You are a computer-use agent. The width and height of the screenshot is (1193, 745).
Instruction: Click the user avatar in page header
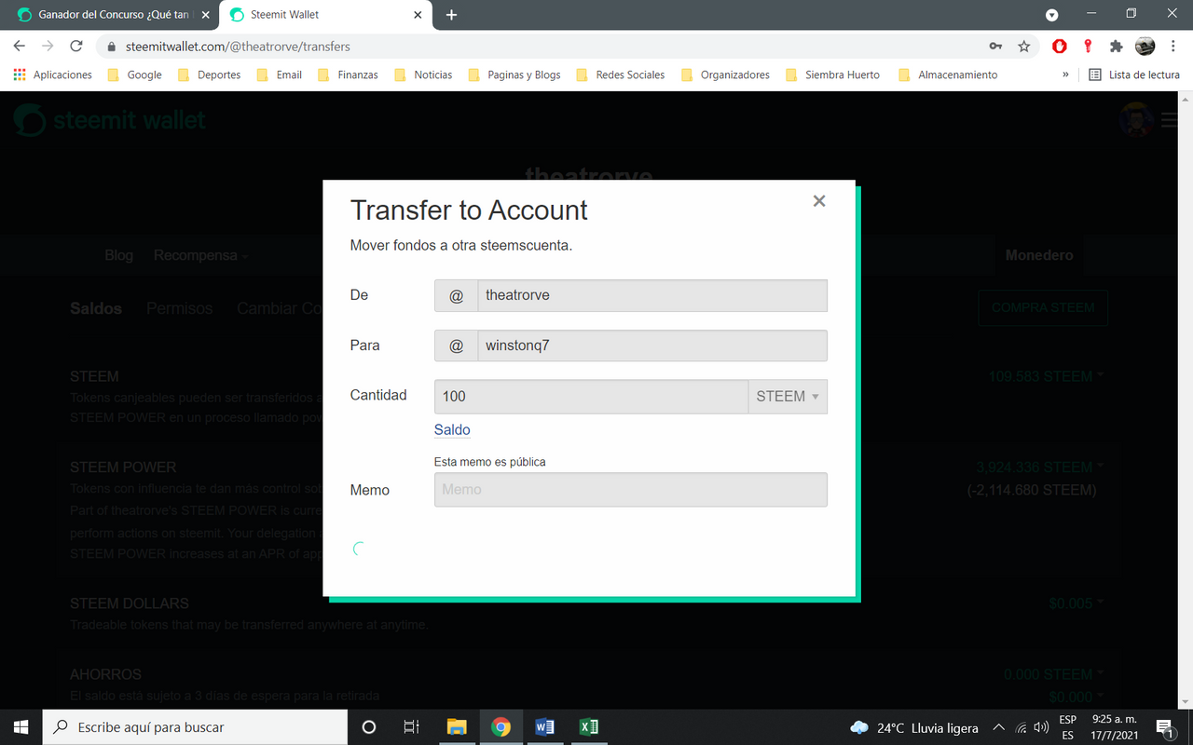[x=1136, y=120]
